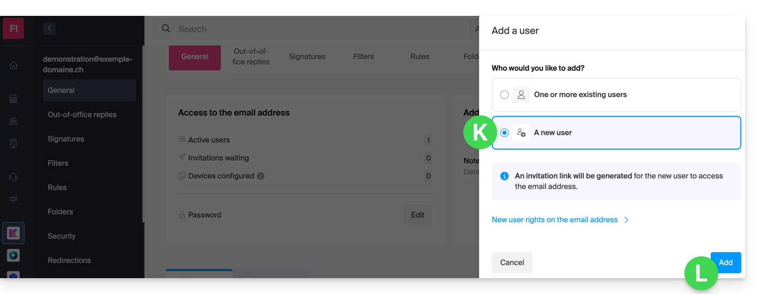
Task: Expand 'New user rights on the email address'
Action: [560, 220]
